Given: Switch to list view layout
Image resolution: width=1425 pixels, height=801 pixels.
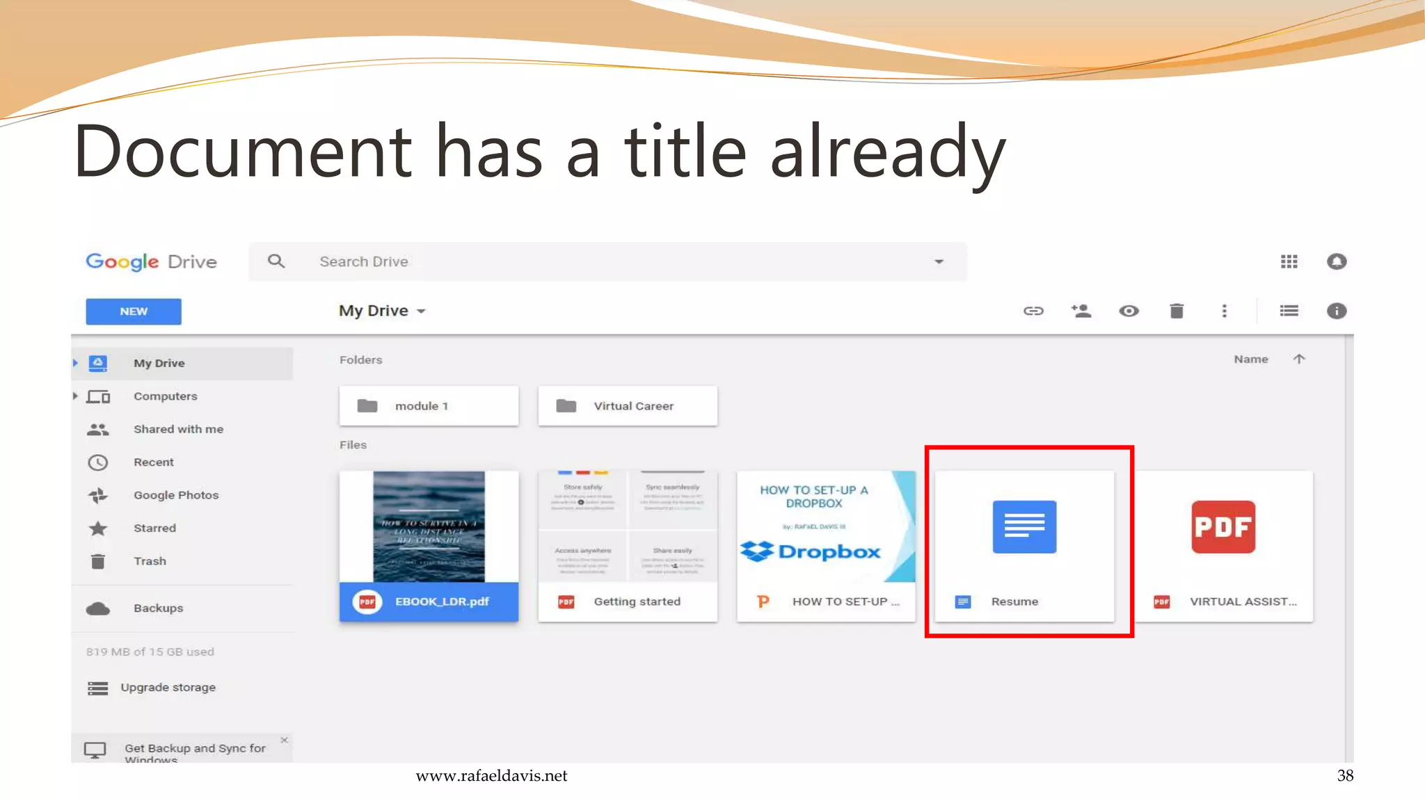Looking at the screenshot, I should pos(1289,311).
